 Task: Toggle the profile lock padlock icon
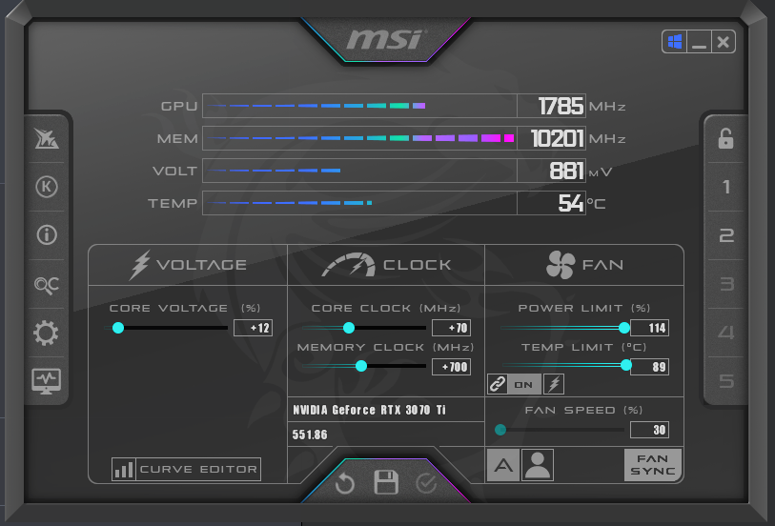click(725, 139)
